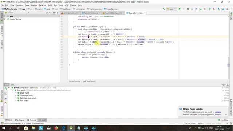The image size is (233, 131).
Task: Toggle the Project tool window side tab
Action: 2,17
